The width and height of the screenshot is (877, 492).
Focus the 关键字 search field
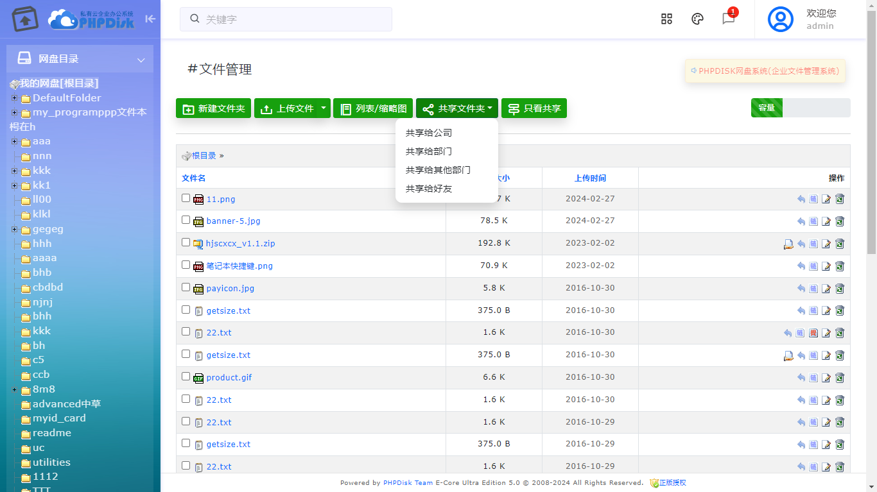point(286,19)
